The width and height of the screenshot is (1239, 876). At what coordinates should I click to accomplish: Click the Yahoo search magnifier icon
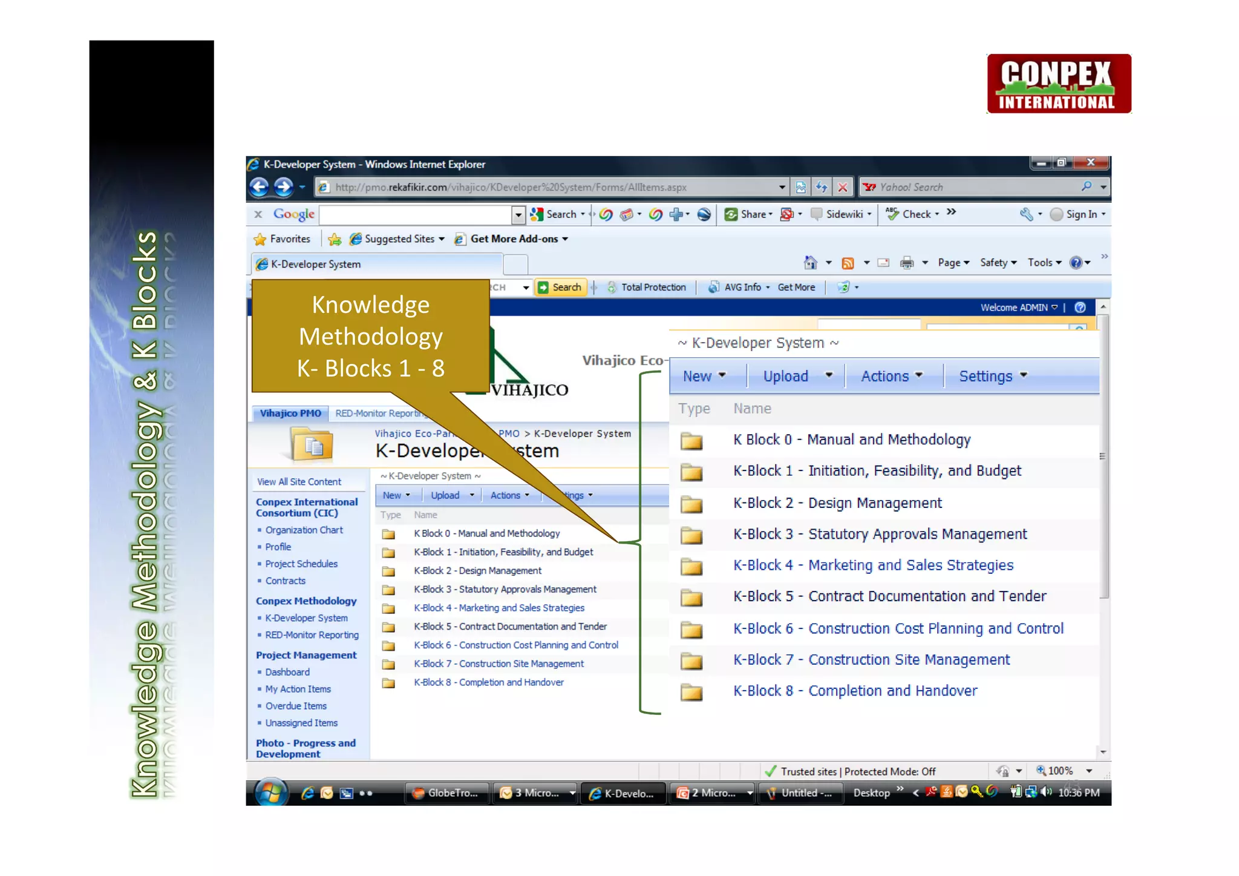pos(1087,186)
